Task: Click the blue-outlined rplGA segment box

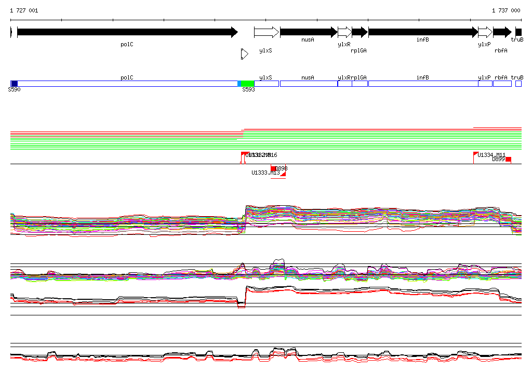Action: click(x=360, y=84)
